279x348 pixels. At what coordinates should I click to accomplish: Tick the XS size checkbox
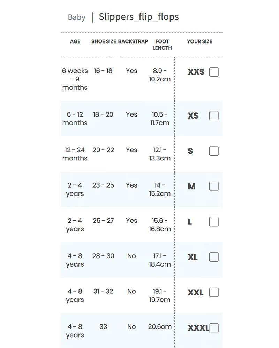coord(214,116)
